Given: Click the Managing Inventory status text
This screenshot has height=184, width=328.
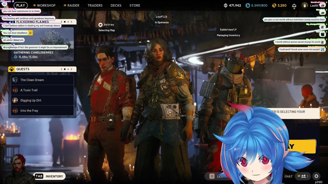Looking at the screenshot, I should 228,36.
